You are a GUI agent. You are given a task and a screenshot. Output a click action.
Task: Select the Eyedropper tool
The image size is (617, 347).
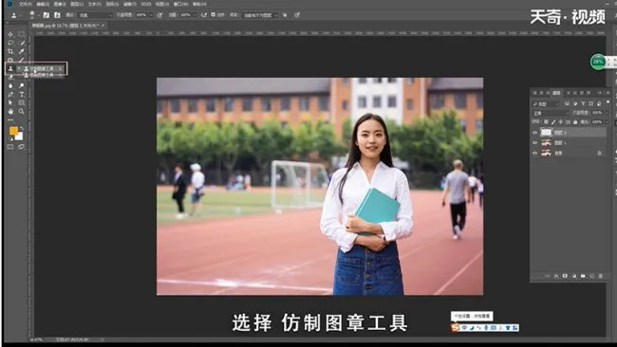[21, 51]
